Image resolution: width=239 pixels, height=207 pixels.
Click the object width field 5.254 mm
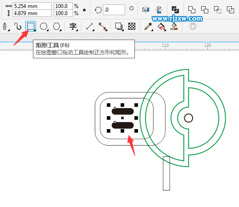32,6
